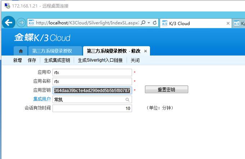Viewport: 245px width, 159px height.
Task: Switch to 第三方系统登录授权 list tab
Action: tap(55, 51)
